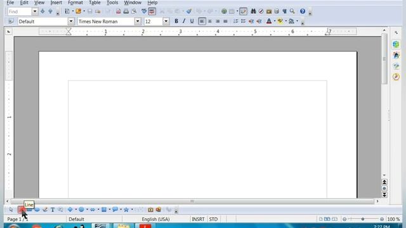Open the font size 12 dropdown
Image resolution: width=406 pixels, height=228 pixels.
pyautogui.click(x=166, y=22)
